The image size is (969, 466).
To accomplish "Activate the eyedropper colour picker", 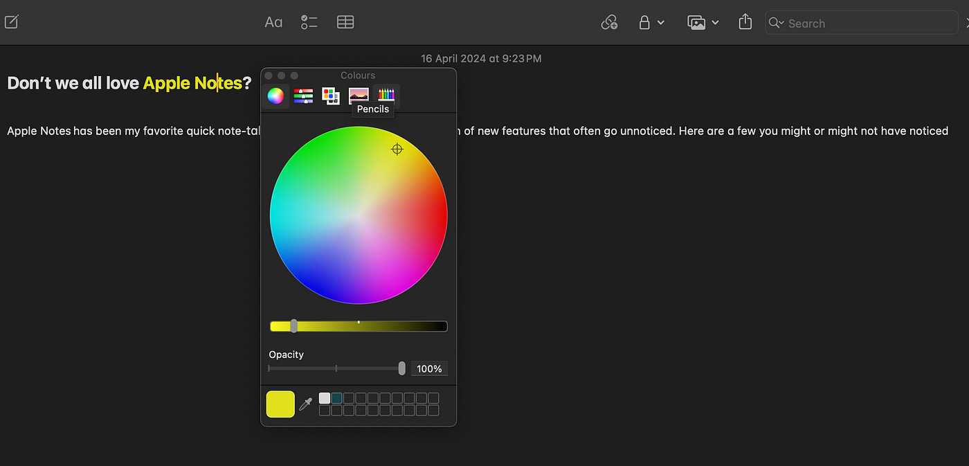I will click(305, 404).
